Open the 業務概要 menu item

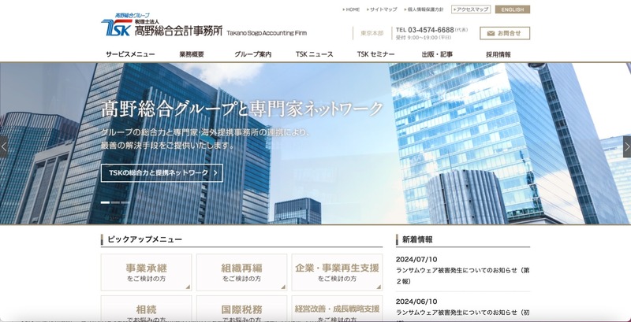(x=192, y=54)
